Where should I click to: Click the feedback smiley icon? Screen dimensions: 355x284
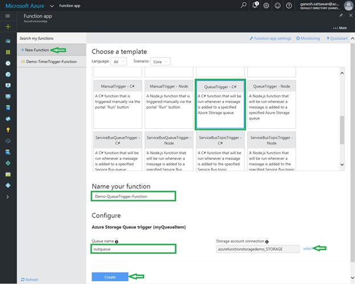click(x=277, y=5)
